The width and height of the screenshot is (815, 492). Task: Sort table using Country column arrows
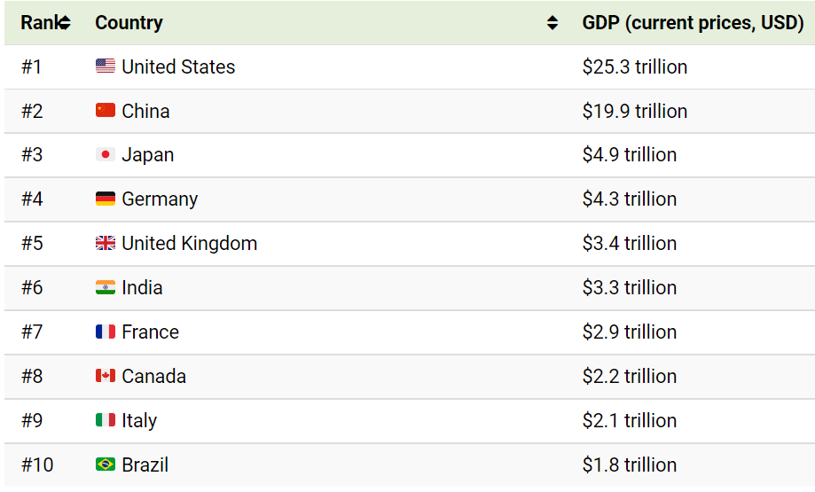click(x=552, y=23)
